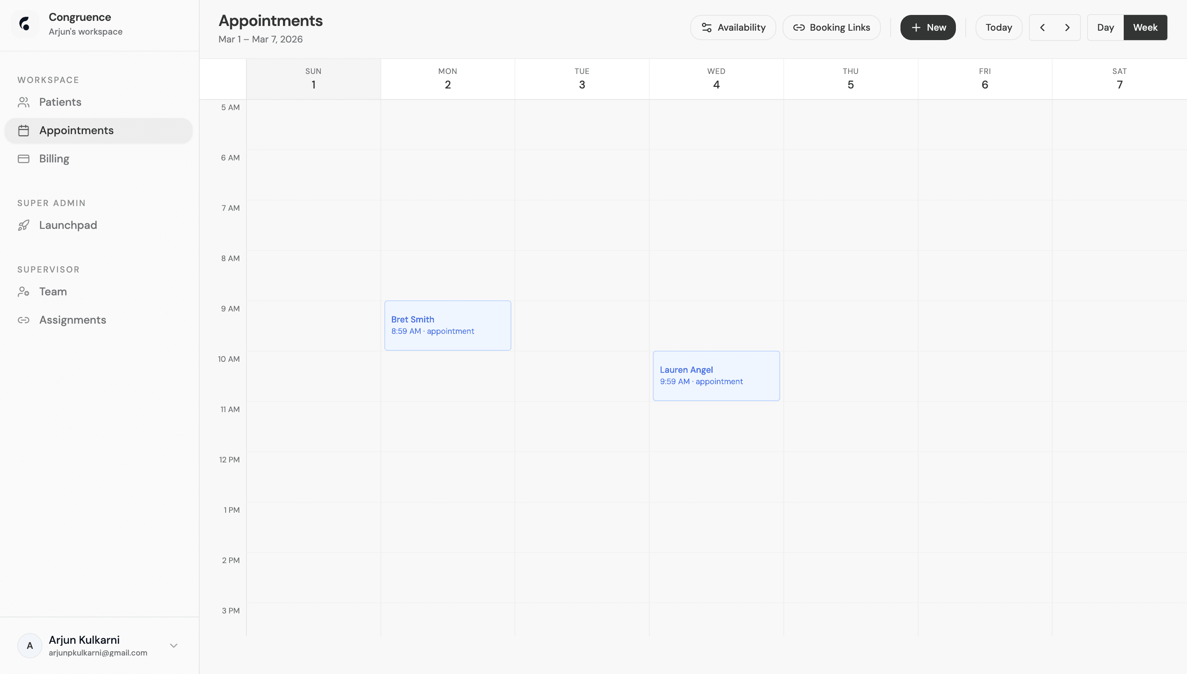Select the Sunday 1 column header
The image size is (1187, 674).
pyautogui.click(x=313, y=79)
